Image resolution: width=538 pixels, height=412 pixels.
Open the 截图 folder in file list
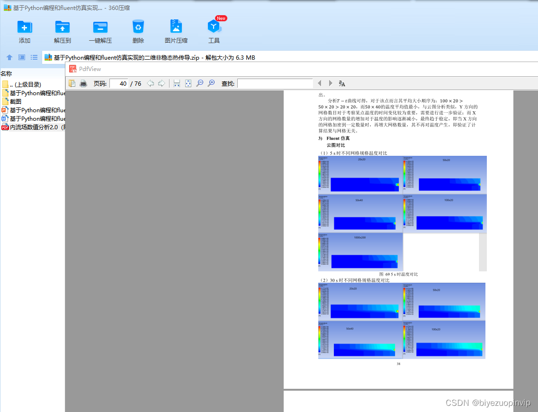[16, 101]
